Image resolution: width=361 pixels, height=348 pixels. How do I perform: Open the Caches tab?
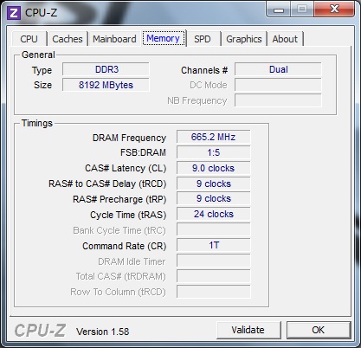point(68,39)
